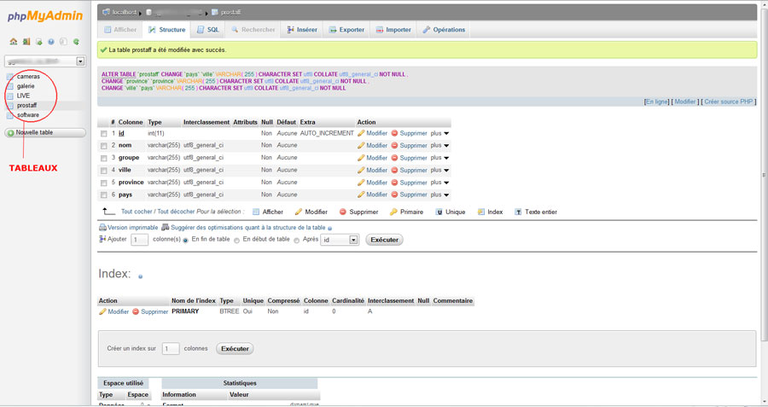Screen dimensions: 768x407
Task: Open the database selector dropdown in sidebar
Action: [45, 61]
